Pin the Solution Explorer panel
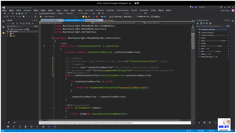Viewport: 236px width, 133px height. point(34,20)
